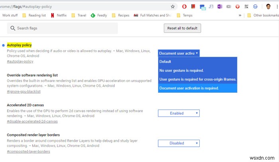Select Document user activation is required
Viewport: 279px width, 162px height.
pos(198,88)
